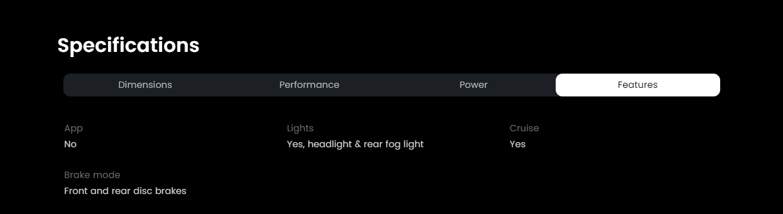Click the word brakes in the Brake mode value
The image size is (783, 214).
(x=171, y=191)
